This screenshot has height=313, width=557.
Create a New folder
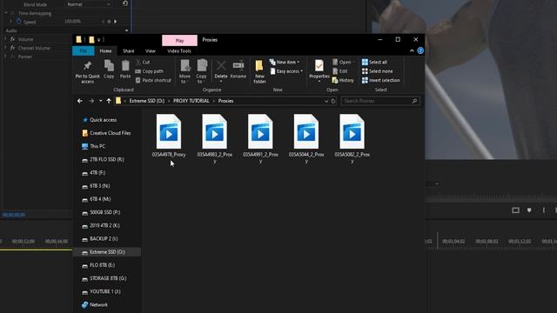pyautogui.click(x=259, y=71)
